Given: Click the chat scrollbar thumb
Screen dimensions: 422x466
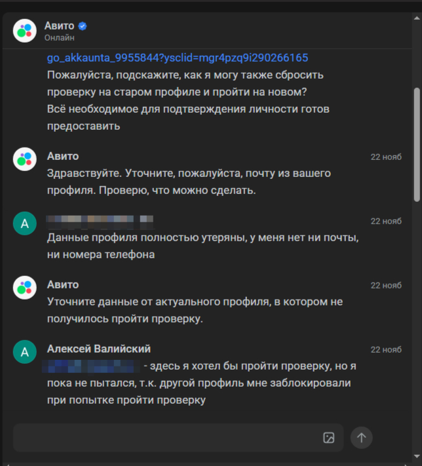Looking at the screenshot, I should pyautogui.click(x=417, y=144).
